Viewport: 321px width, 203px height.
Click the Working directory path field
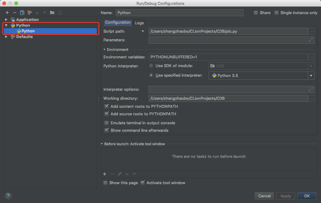[228, 98]
